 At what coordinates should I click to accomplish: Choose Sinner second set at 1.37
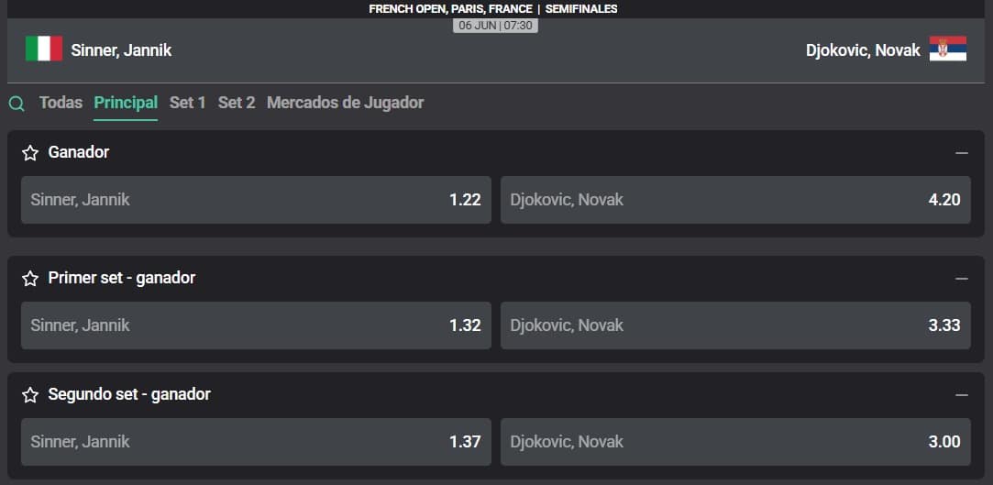pos(256,442)
